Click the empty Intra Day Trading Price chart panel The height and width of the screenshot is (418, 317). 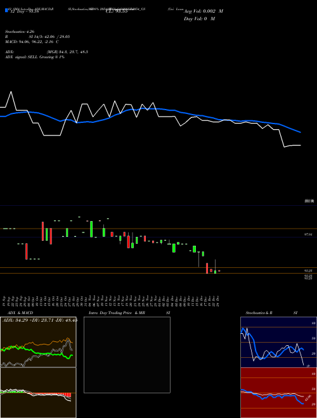click(x=127, y=355)
